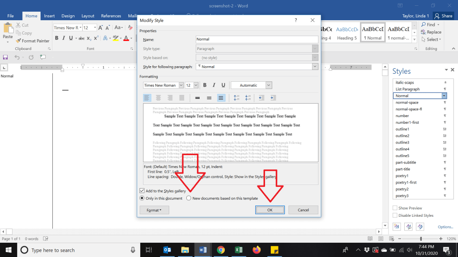Increase paragraph spacing in Modify Style dialog
The height and width of the screenshot is (257, 458).
click(x=236, y=98)
